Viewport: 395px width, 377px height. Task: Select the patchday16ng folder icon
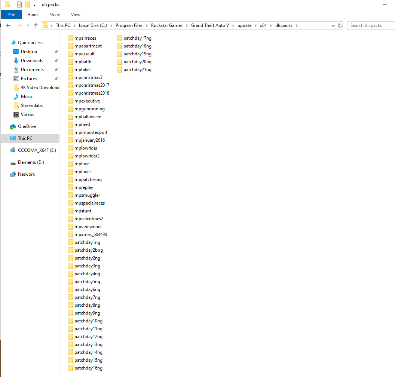click(x=71, y=368)
